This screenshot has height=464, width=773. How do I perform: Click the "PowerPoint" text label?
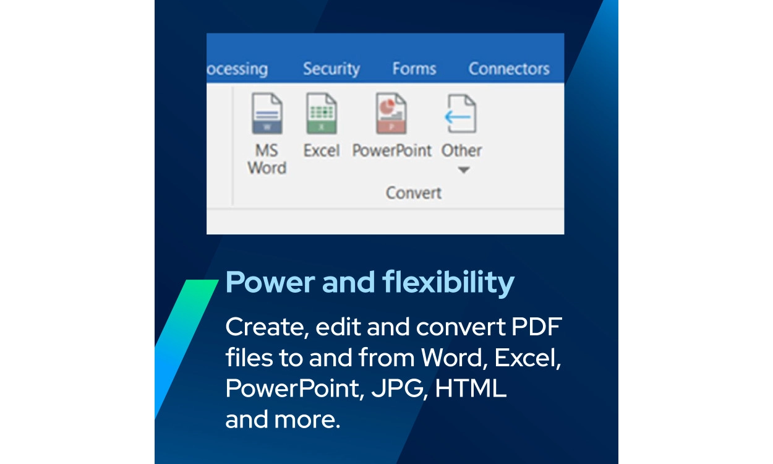[x=391, y=150]
